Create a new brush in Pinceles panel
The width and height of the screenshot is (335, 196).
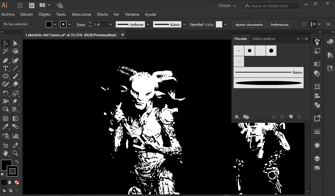pos(291,117)
